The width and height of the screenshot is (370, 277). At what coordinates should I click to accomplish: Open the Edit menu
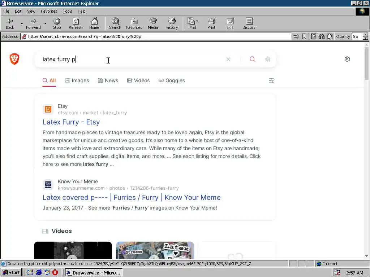coord(18,11)
